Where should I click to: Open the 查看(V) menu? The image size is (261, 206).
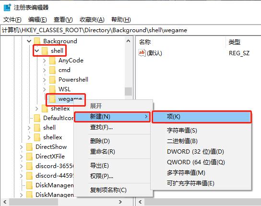pyautogui.click(x=63, y=20)
